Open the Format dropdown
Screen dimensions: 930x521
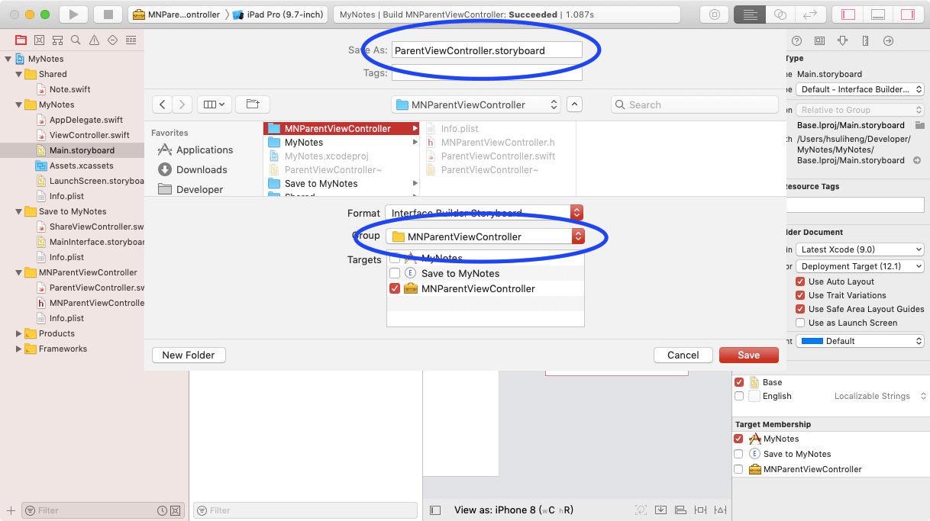pyautogui.click(x=484, y=213)
